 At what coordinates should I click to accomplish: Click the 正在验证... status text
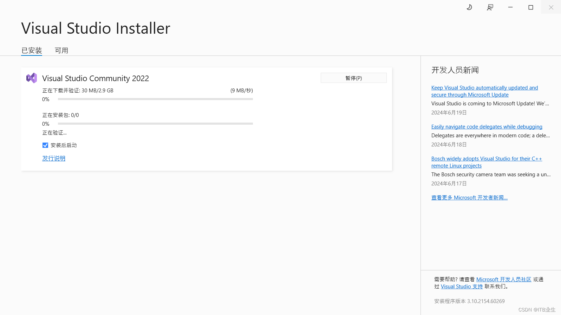click(x=54, y=133)
